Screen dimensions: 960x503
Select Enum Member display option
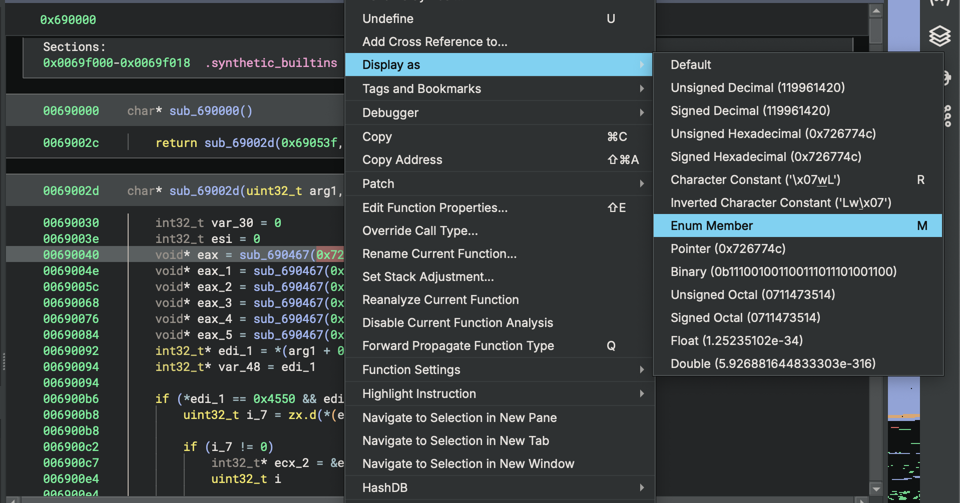point(798,225)
